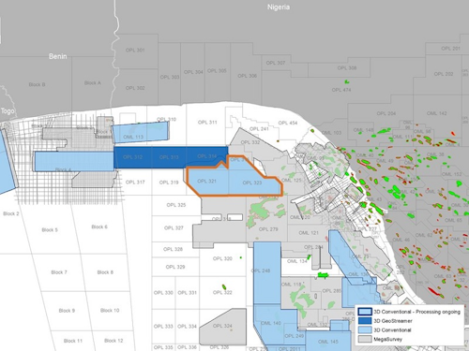Select the 'Block B' label in Benin
This screenshot has width=469, height=351.
37,84
